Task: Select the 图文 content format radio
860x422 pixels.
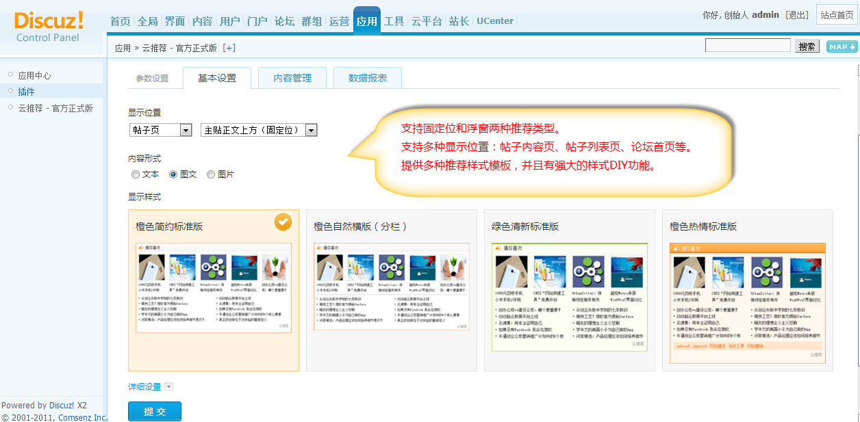Action: pos(173,174)
